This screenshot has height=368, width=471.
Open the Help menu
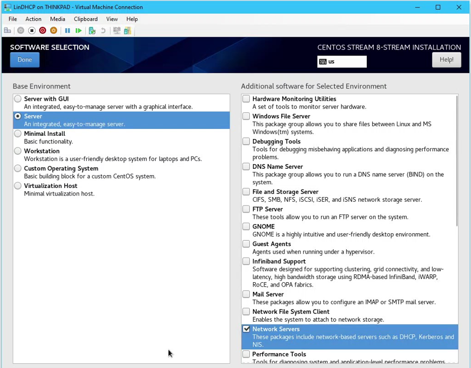point(132,19)
